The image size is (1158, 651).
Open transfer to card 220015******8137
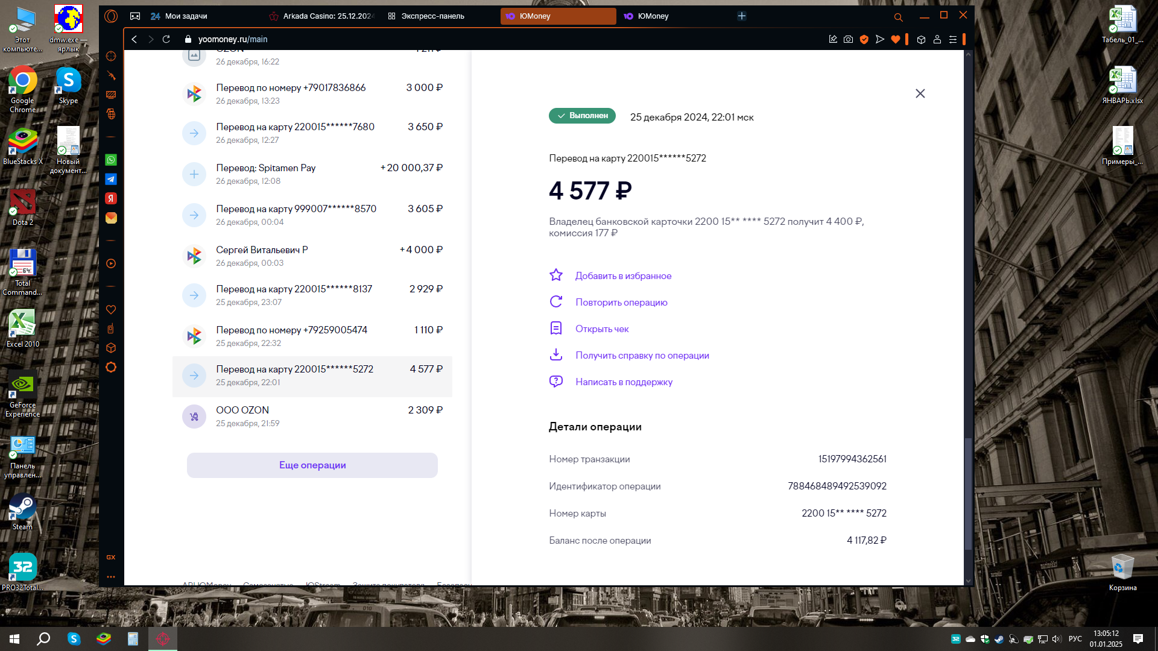point(312,295)
